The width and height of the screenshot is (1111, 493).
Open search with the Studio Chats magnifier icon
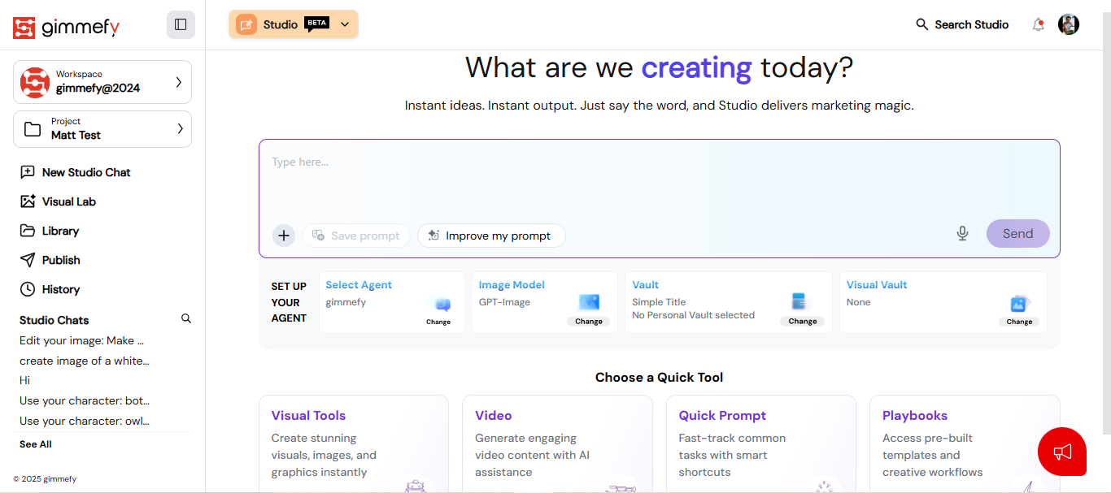[186, 318]
